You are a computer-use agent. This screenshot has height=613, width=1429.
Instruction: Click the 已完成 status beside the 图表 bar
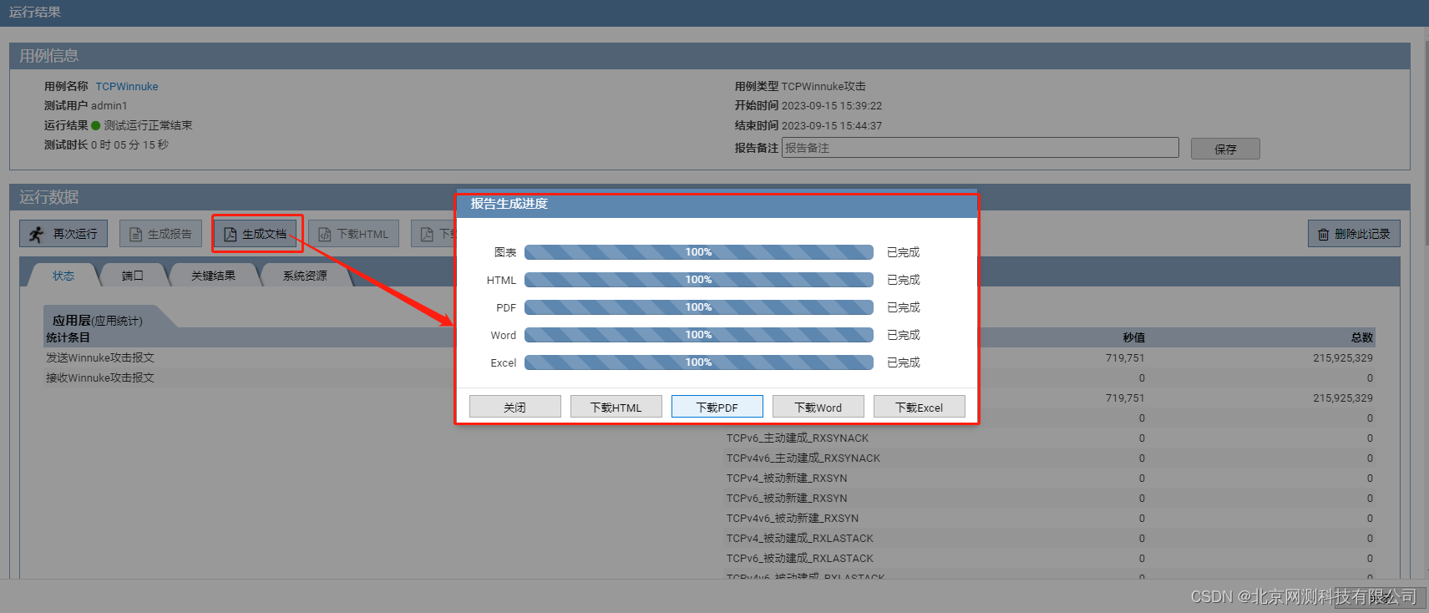[904, 252]
